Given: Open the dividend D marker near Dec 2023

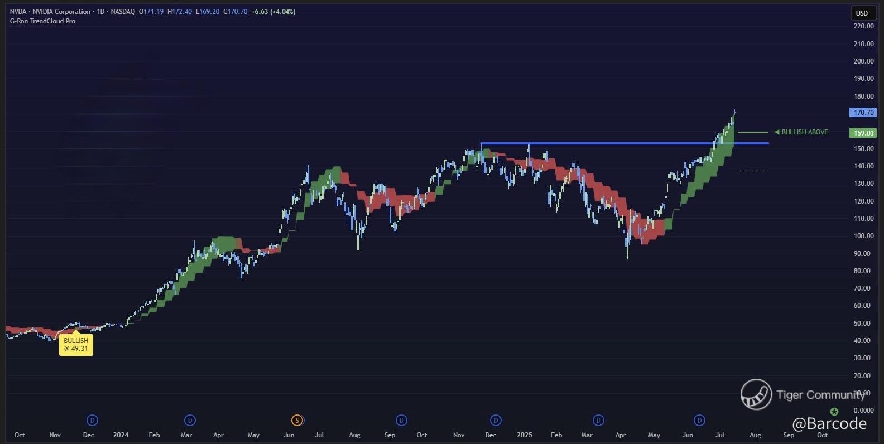Looking at the screenshot, I should [93, 420].
